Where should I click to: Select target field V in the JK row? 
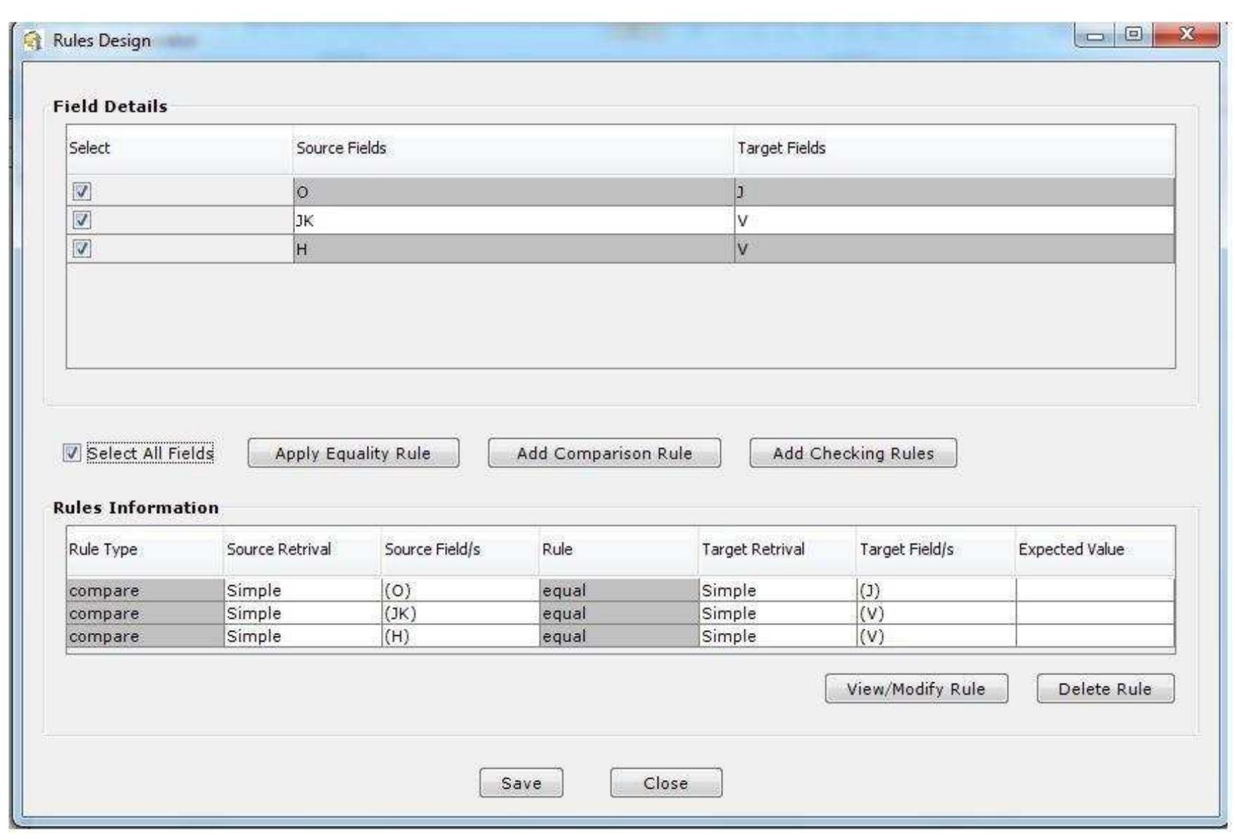pos(954,220)
